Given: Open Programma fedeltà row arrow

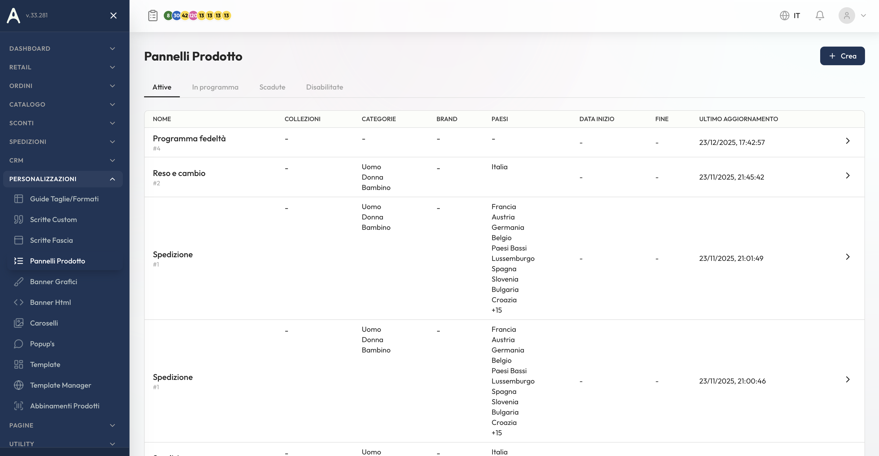Looking at the screenshot, I should pos(848,141).
